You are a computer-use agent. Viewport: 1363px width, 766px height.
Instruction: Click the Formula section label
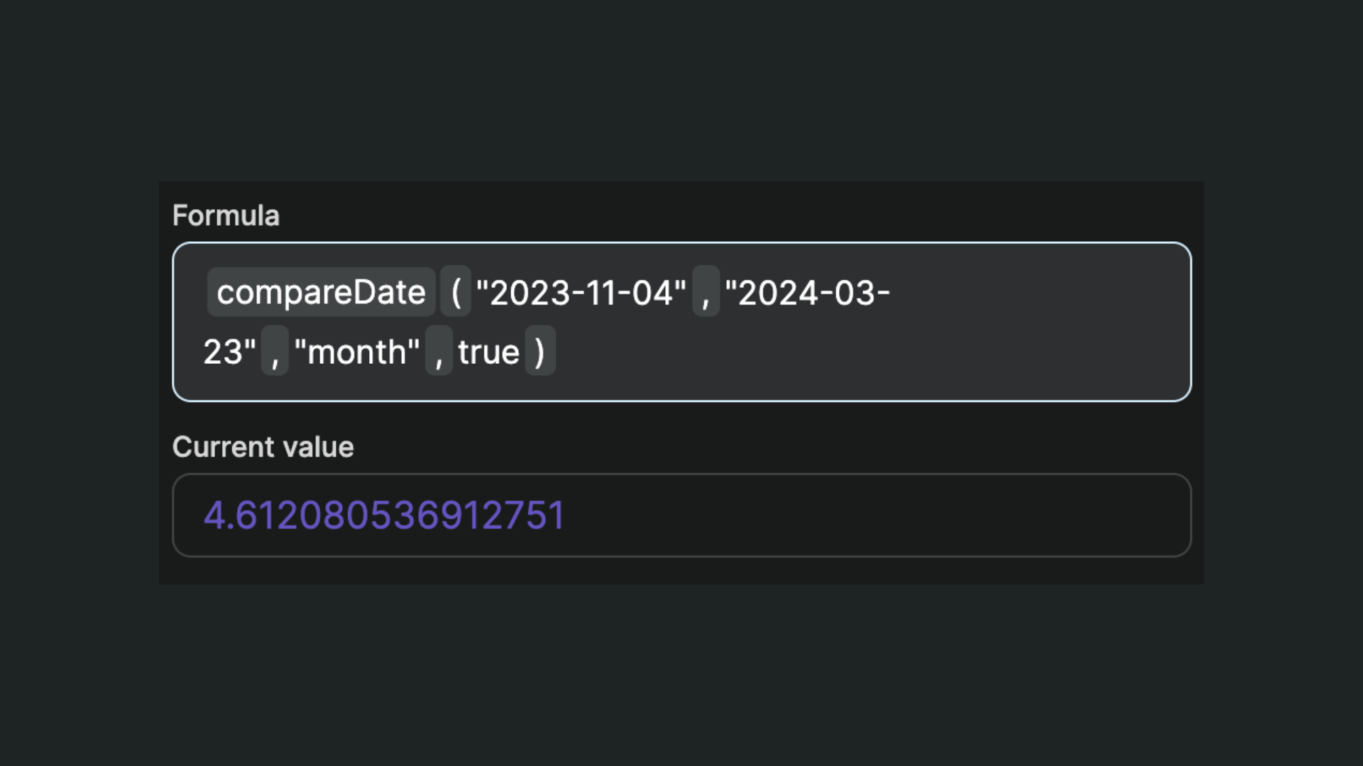pos(226,215)
